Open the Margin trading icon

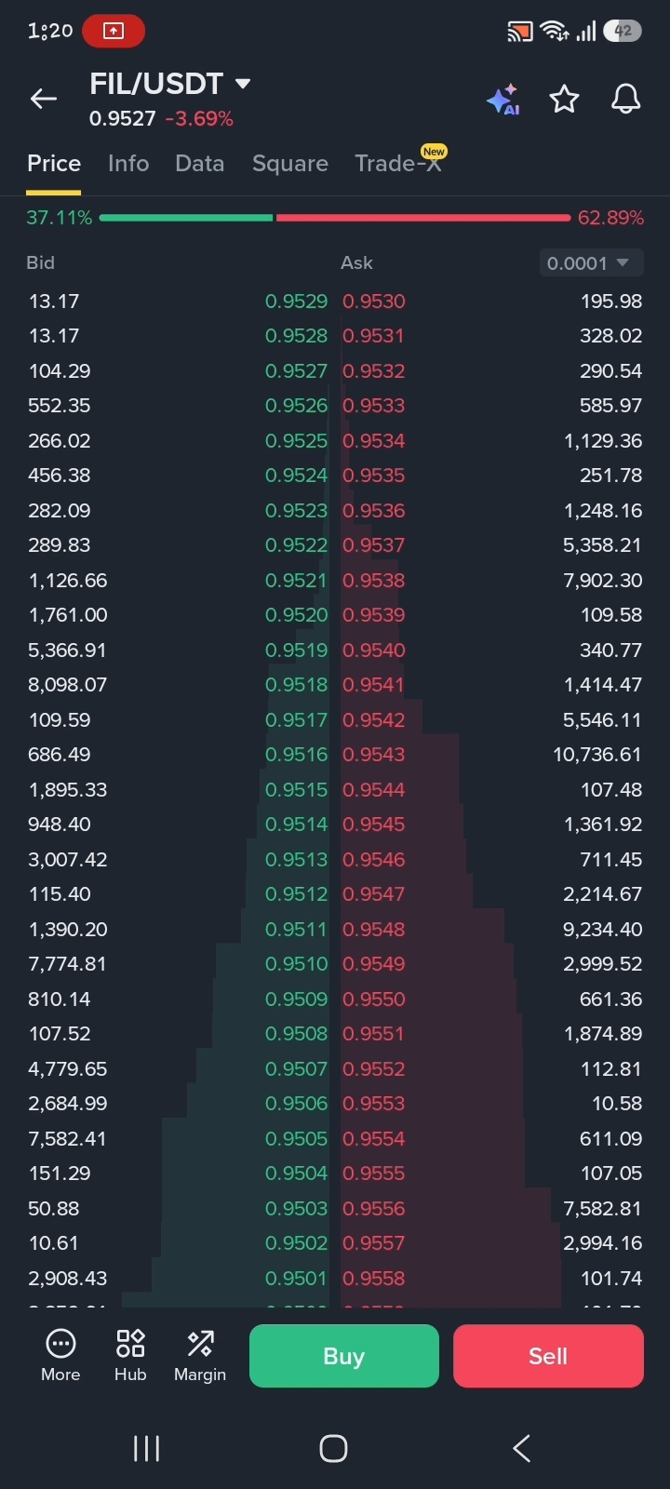click(x=200, y=1355)
